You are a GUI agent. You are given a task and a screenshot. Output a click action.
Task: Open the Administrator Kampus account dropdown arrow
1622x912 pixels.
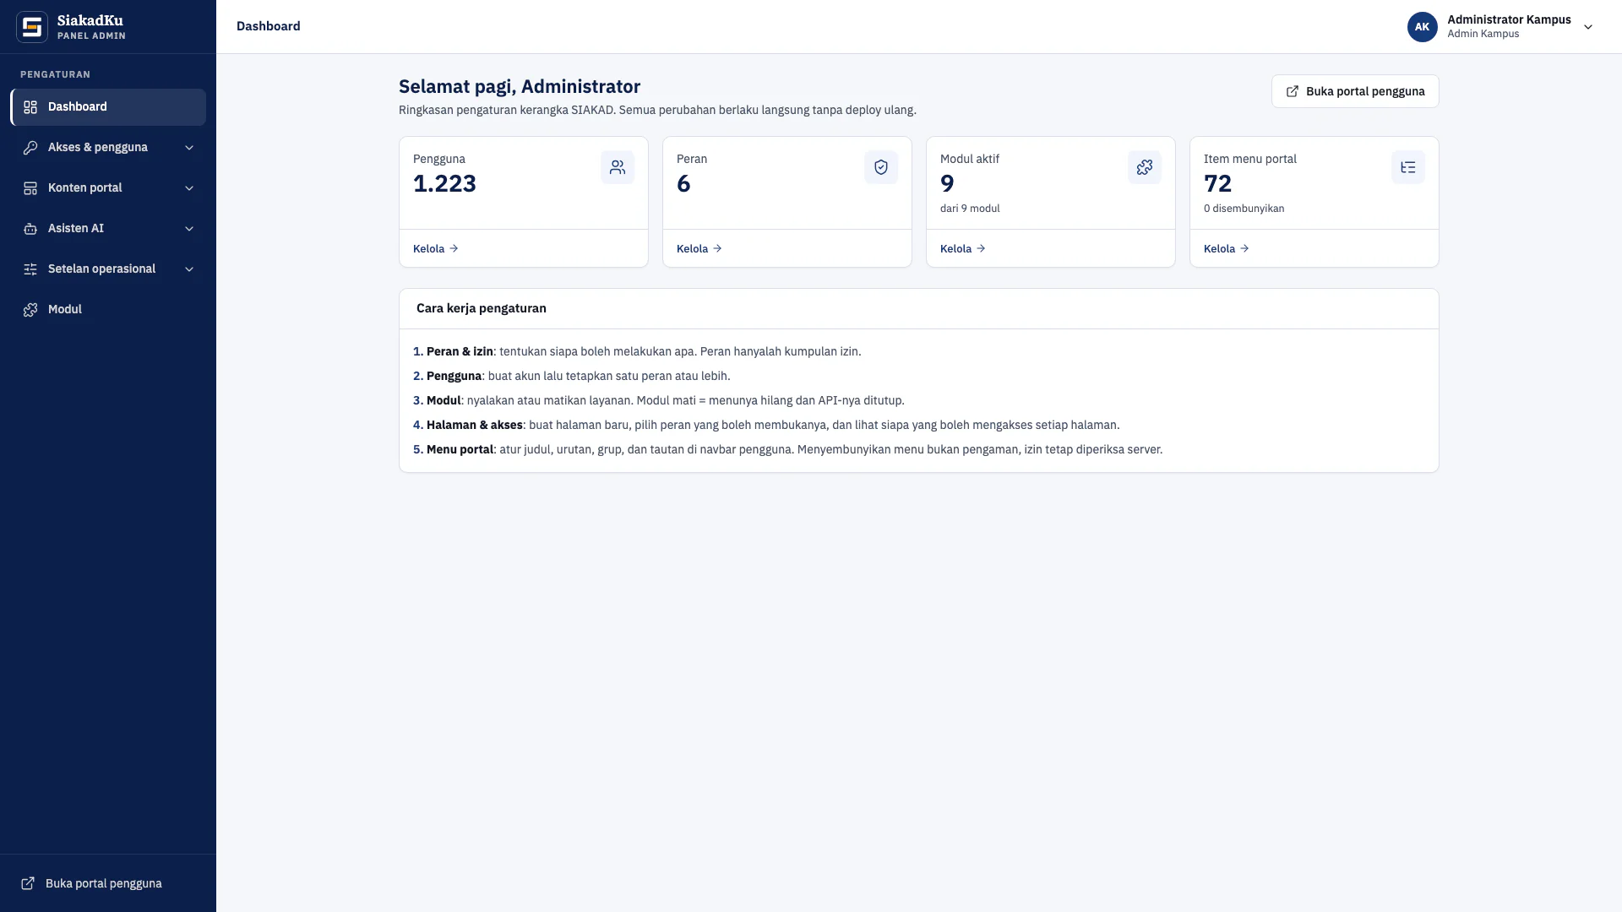1588,27
